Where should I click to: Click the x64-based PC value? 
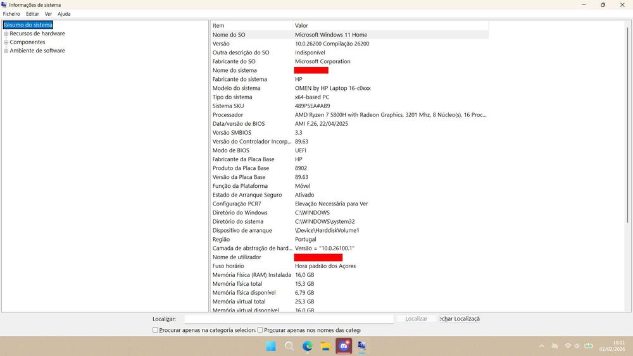(x=312, y=97)
